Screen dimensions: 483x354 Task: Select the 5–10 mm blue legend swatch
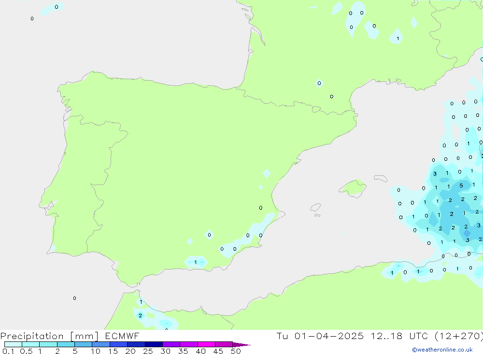coord(84,344)
